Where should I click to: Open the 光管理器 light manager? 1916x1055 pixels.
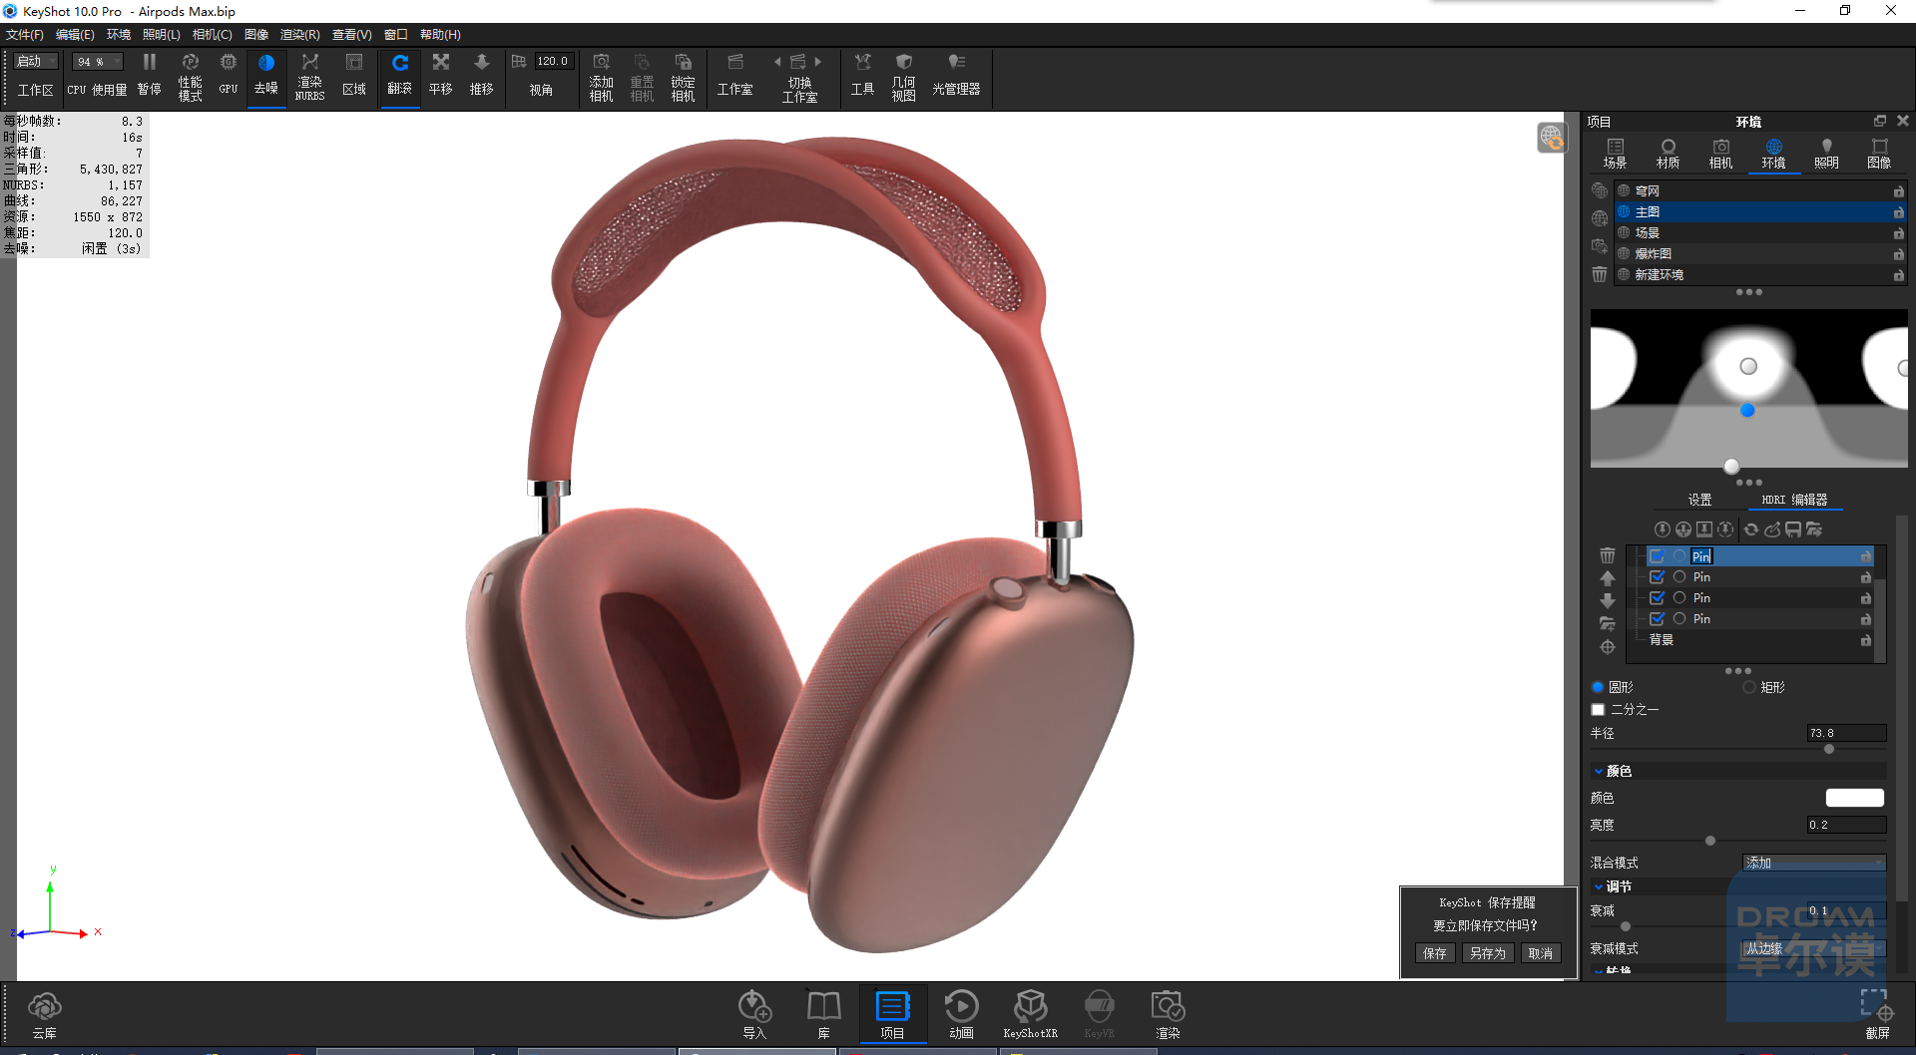coord(956,75)
